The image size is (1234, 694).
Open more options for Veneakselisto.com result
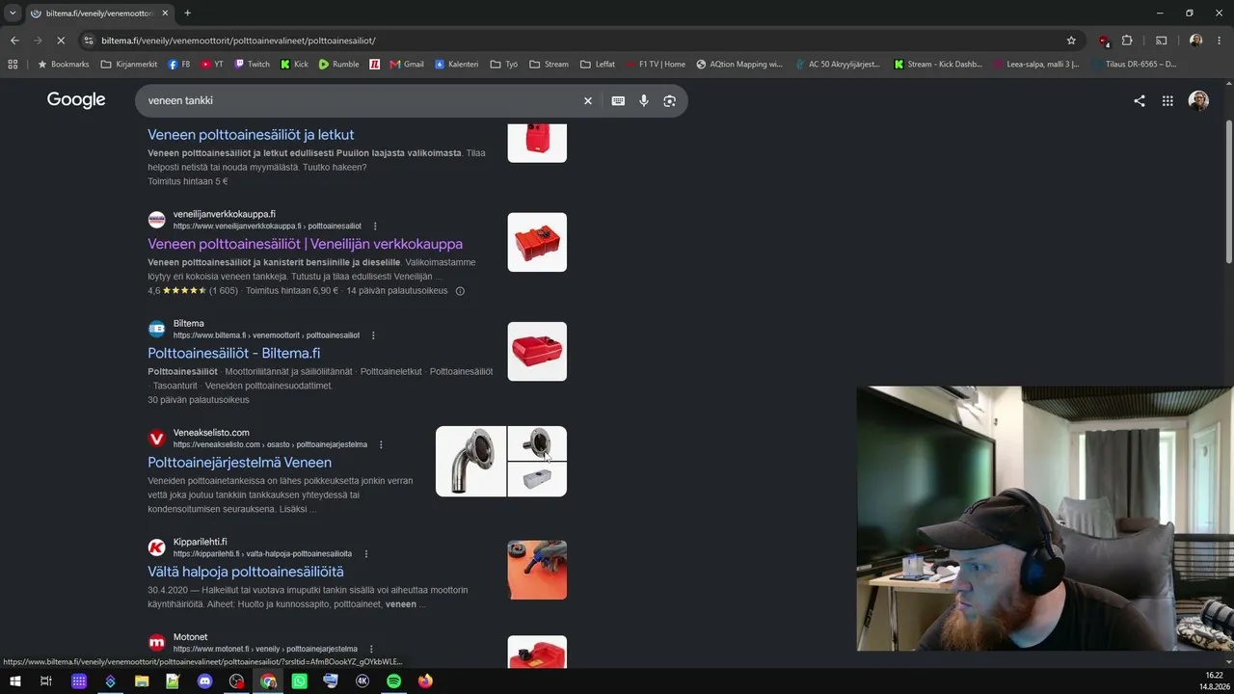(381, 445)
